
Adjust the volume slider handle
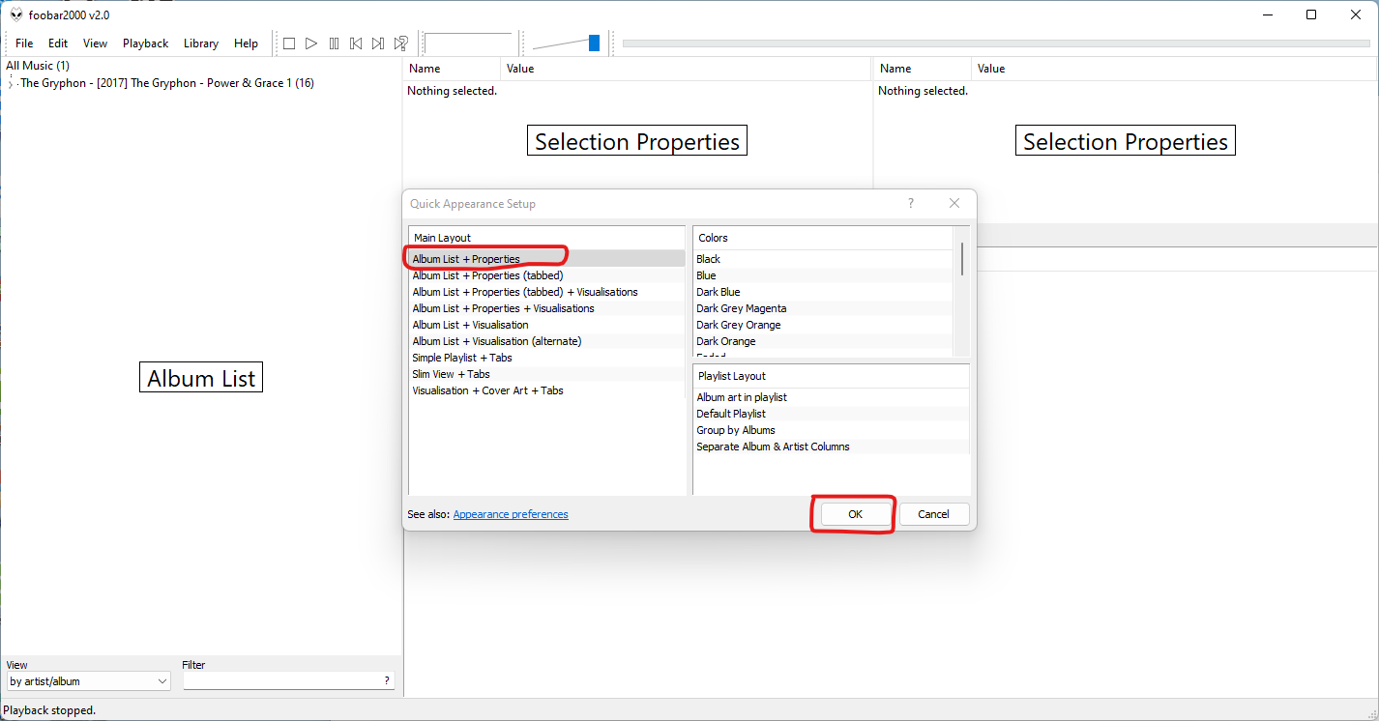[x=594, y=43]
